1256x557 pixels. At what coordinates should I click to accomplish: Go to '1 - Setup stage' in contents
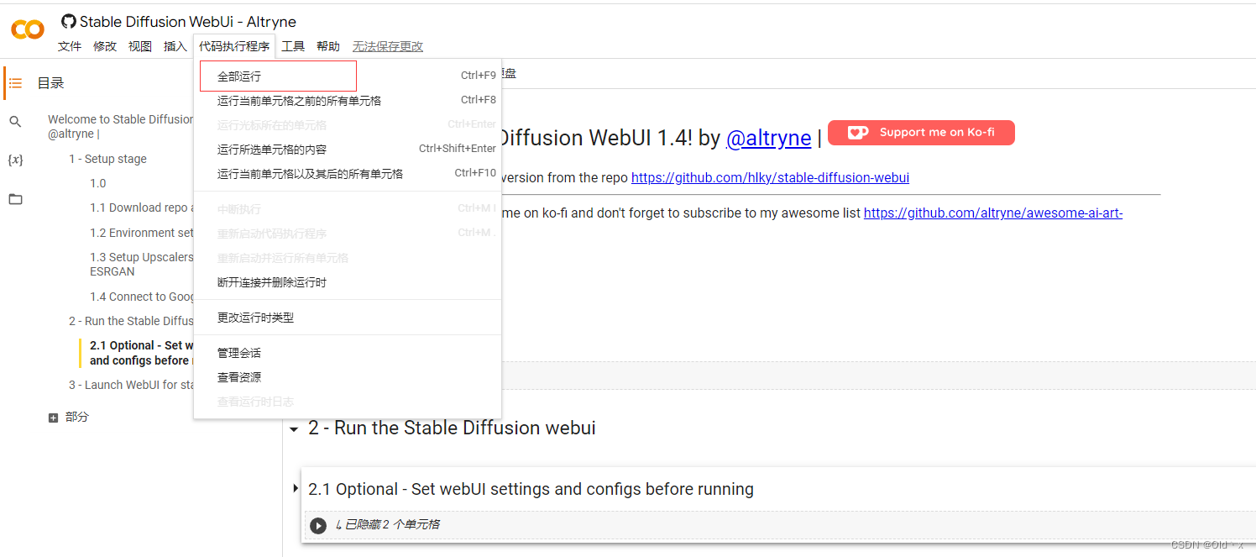107,159
